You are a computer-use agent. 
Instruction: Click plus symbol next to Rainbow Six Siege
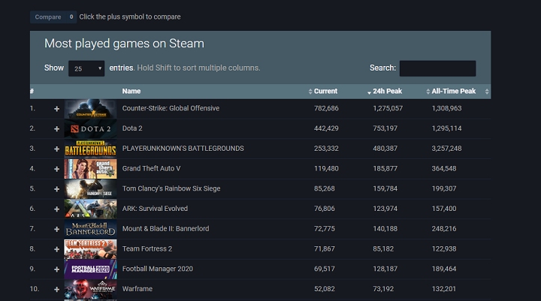[x=56, y=189]
